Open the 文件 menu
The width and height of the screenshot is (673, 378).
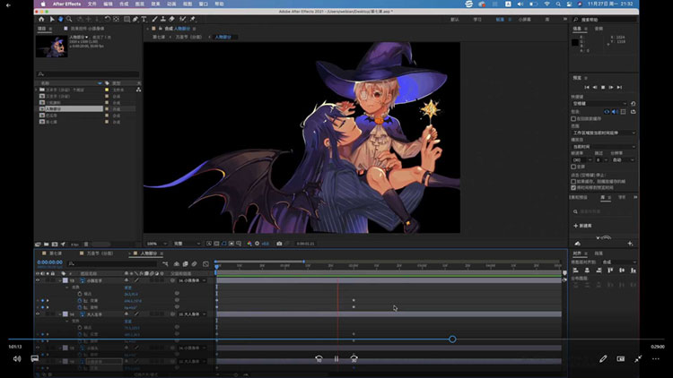tap(92, 4)
